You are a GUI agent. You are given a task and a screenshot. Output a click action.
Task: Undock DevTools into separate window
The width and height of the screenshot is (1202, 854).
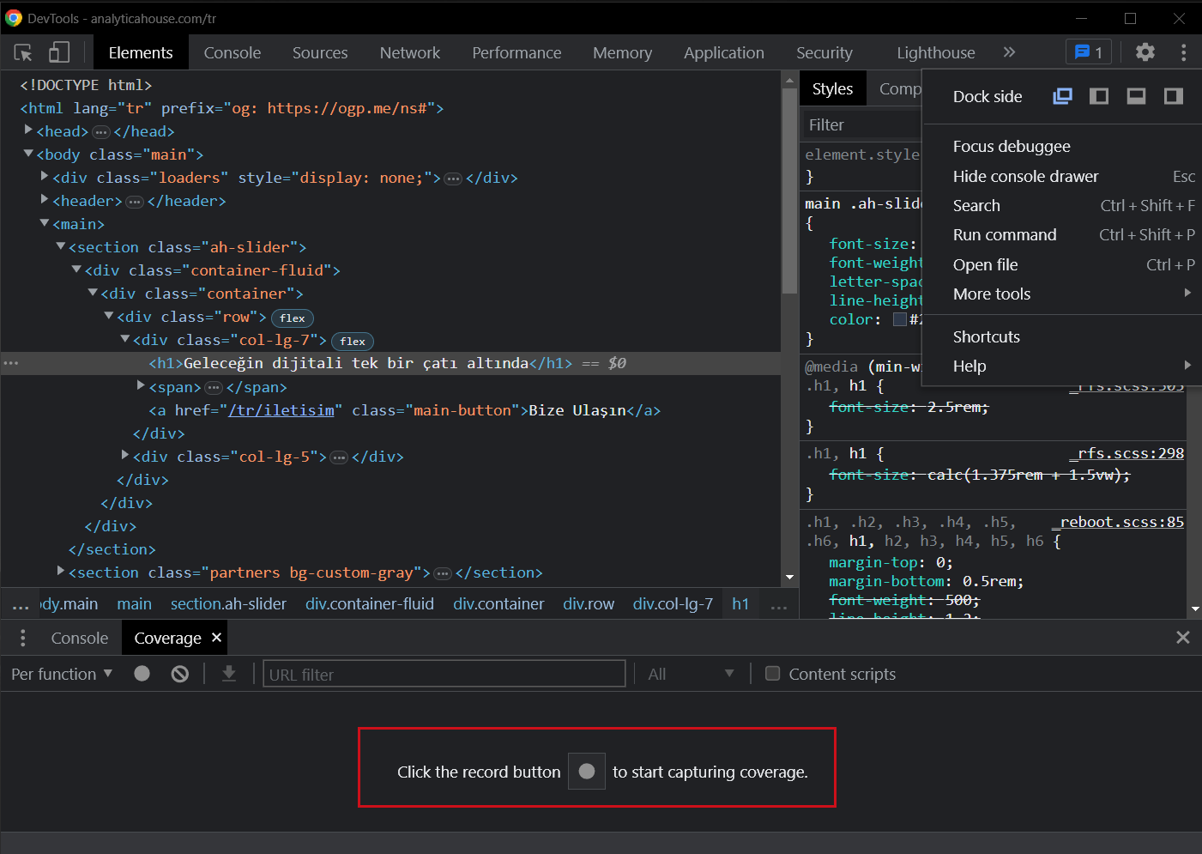[1062, 96]
